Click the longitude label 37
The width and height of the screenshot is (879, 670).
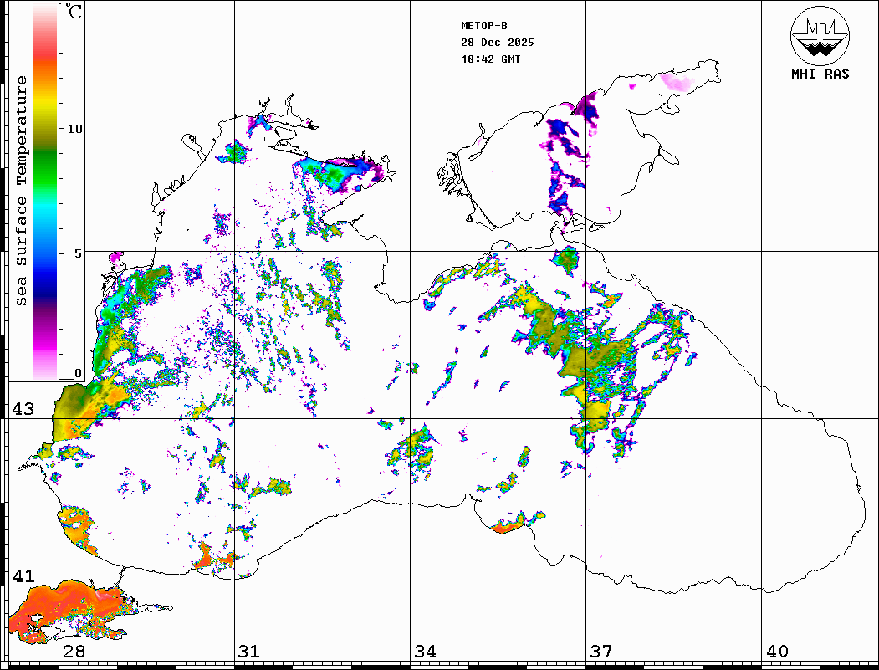[600, 652]
